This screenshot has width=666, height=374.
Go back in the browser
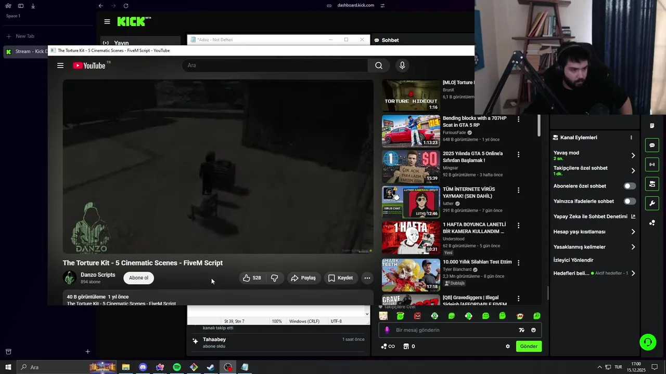click(x=101, y=6)
